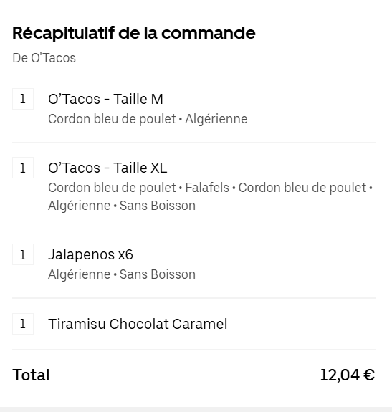Click Algérienne under Jalapenos x6

point(80,274)
